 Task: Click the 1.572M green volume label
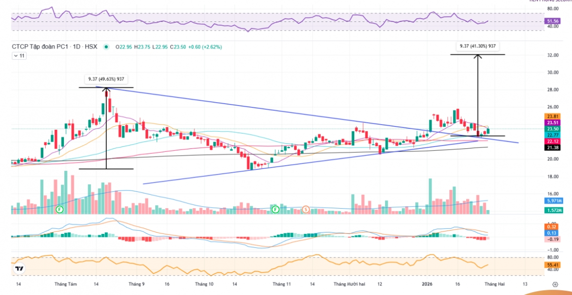point(553,210)
